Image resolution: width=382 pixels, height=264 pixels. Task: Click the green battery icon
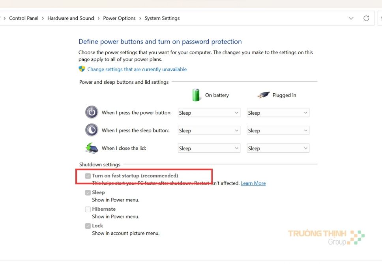pyautogui.click(x=196, y=95)
